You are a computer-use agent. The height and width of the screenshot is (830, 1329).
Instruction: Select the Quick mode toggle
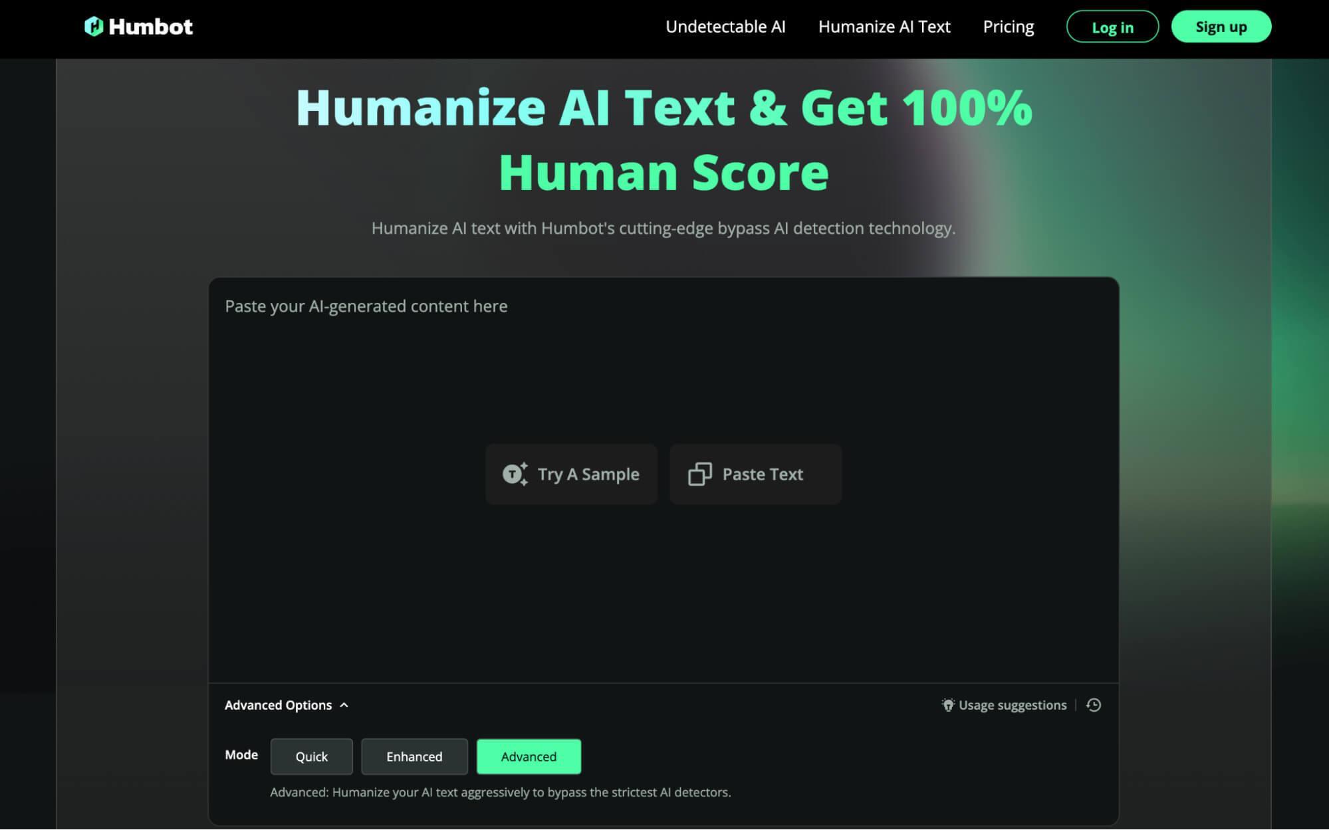click(x=310, y=756)
